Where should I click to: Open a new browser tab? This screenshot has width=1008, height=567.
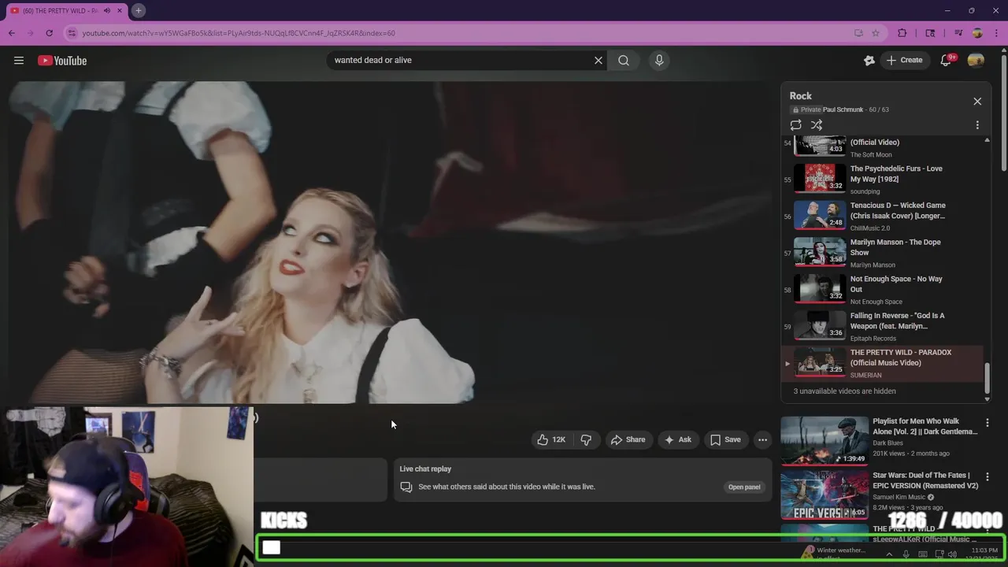(x=138, y=10)
